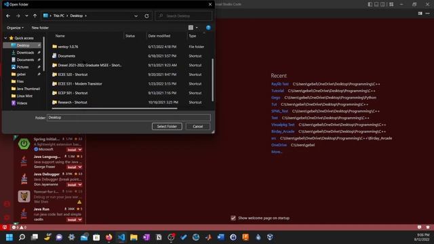Open view options dropdown arrow
The height and width of the screenshot is (244, 434).
tap(197, 28)
